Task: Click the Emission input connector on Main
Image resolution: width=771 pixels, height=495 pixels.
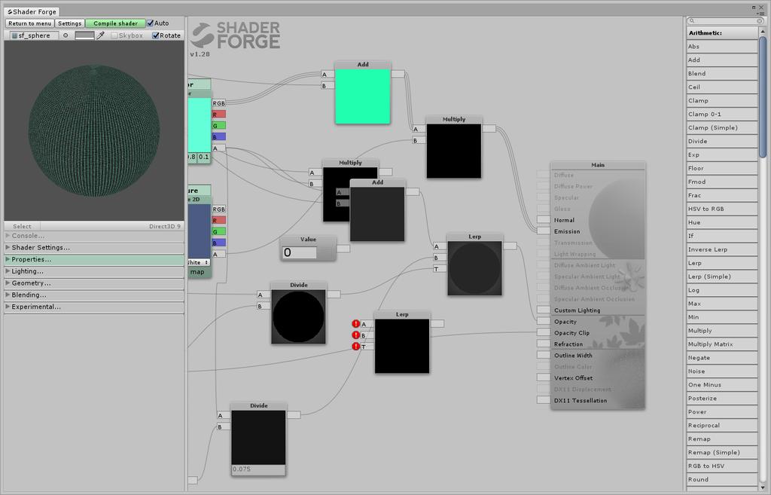Action: [544, 231]
